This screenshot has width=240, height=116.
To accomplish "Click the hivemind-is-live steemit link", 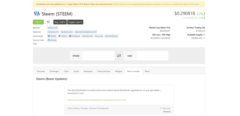I will coord(97,100).
